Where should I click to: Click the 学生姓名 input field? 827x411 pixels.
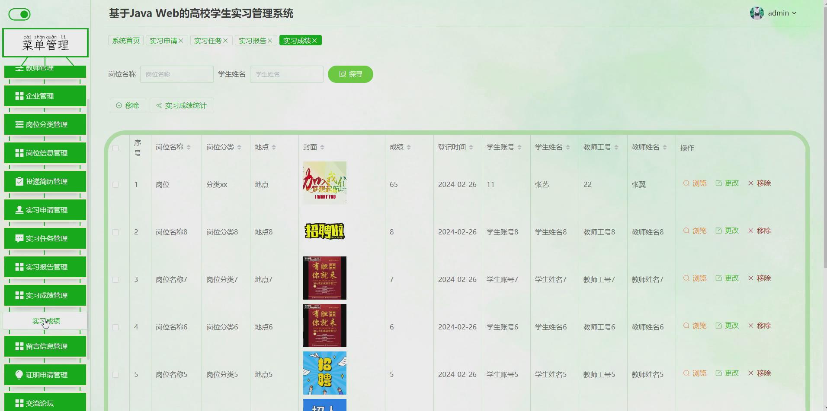pyautogui.click(x=286, y=74)
